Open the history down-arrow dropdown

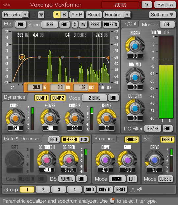[41, 15]
